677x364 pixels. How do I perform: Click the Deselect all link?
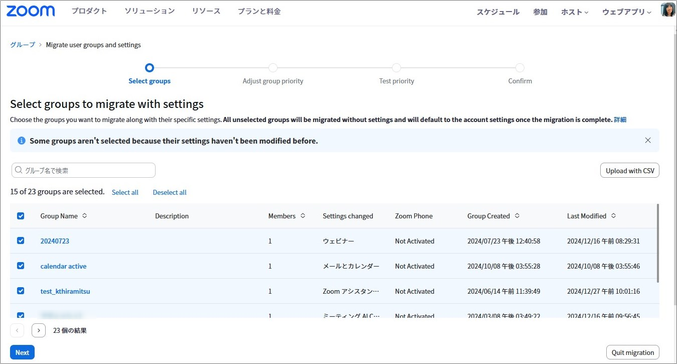pos(170,192)
